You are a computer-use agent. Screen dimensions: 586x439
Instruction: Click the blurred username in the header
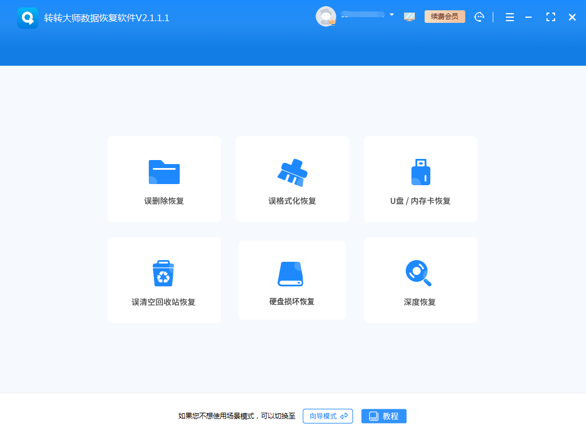click(362, 15)
